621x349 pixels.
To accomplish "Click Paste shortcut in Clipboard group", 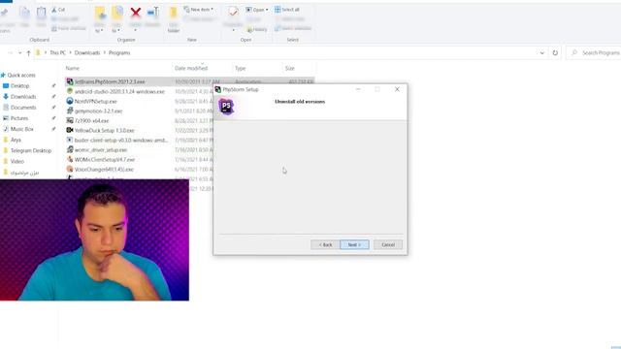I will (x=69, y=28).
